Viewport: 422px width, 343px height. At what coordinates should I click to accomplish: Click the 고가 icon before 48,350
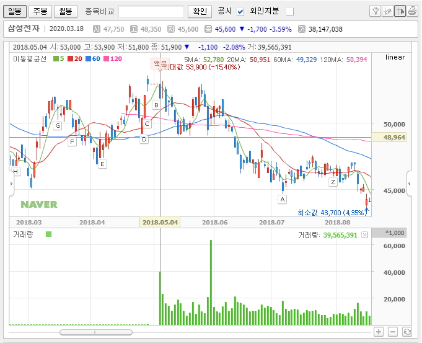(x=133, y=29)
